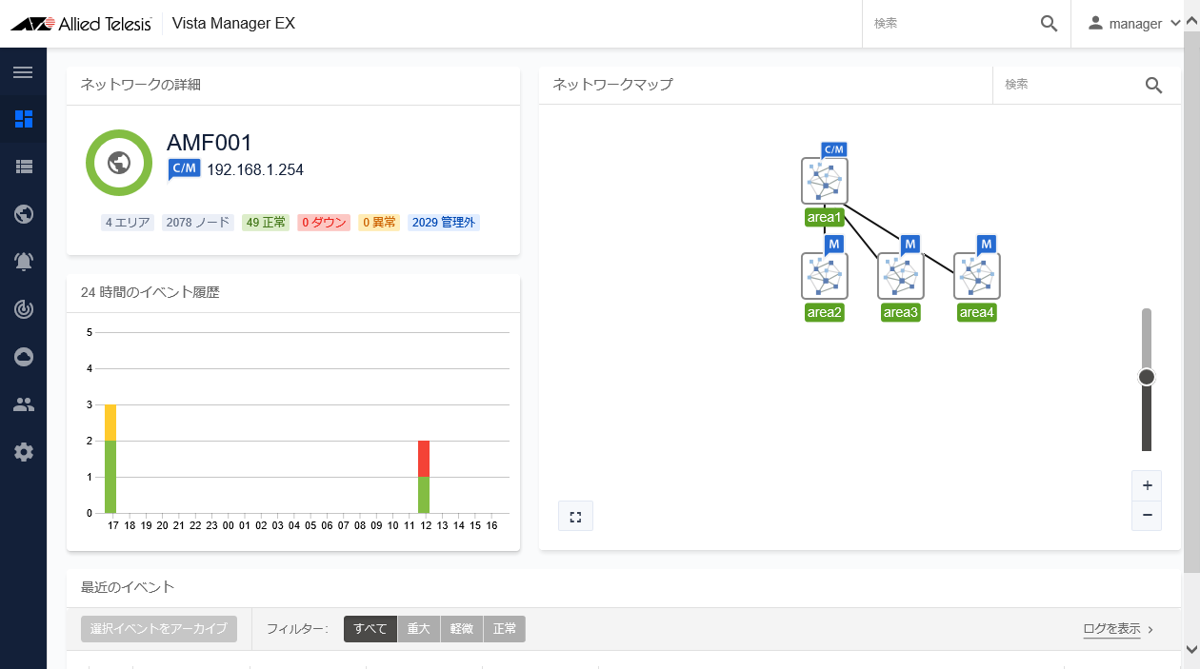Click the red bar segment at hour 12
The width and height of the screenshot is (1200, 669).
coord(424,459)
